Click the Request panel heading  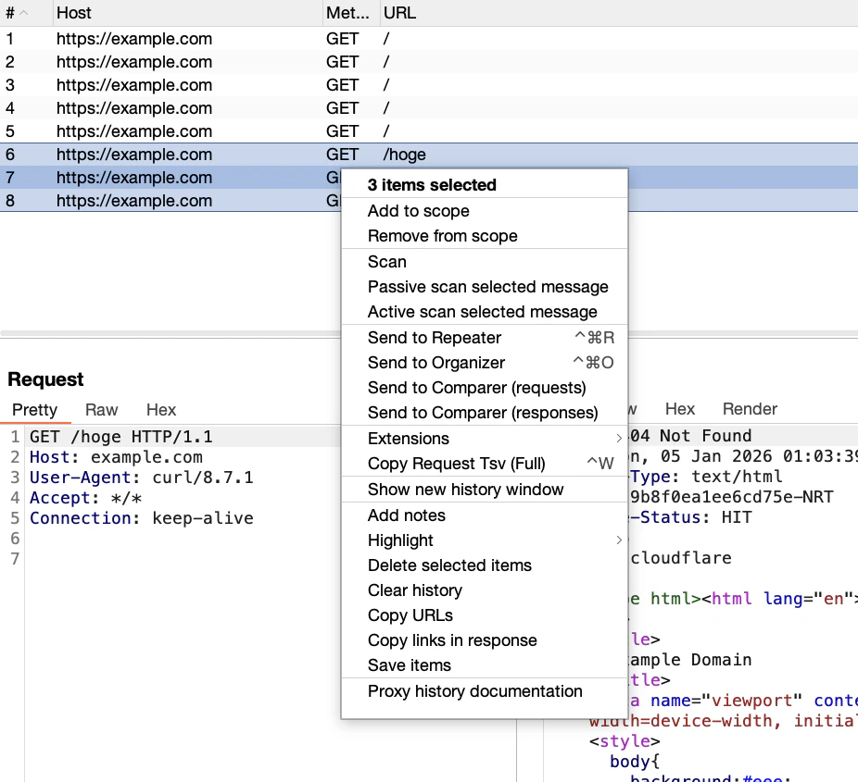46,379
